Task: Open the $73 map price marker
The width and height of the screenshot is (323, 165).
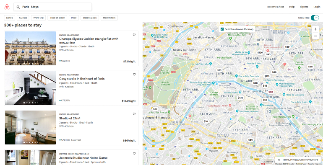Action: (x=219, y=70)
